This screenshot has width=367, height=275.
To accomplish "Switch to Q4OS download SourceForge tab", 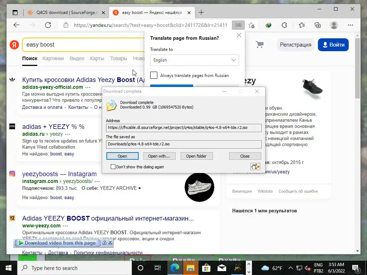I will tap(66, 13).
